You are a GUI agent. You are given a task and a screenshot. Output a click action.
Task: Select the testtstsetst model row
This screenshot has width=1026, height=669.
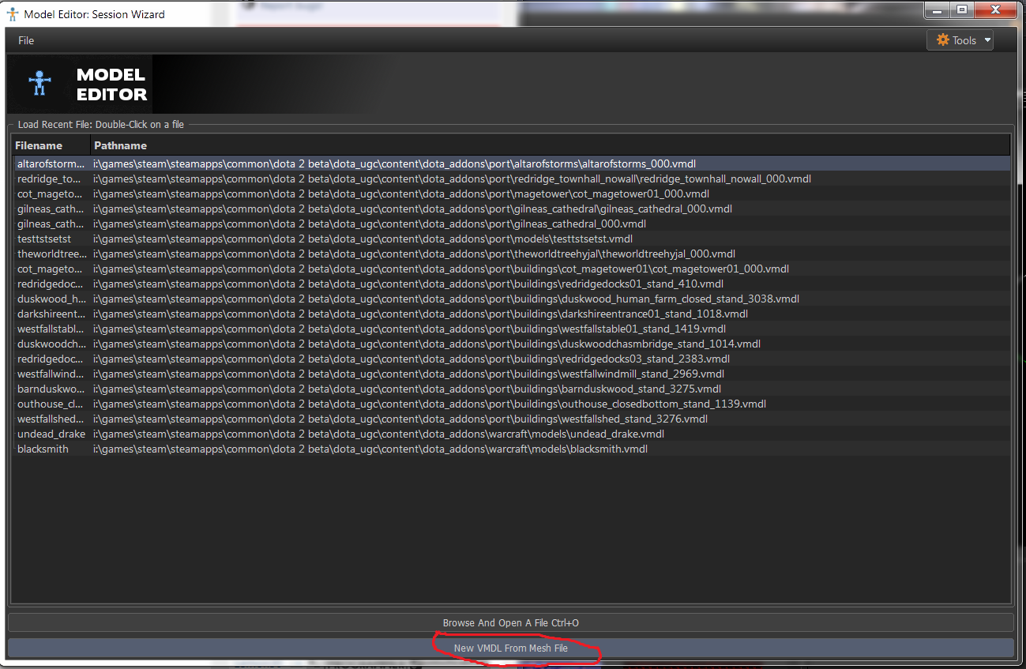(x=363, y=239)
